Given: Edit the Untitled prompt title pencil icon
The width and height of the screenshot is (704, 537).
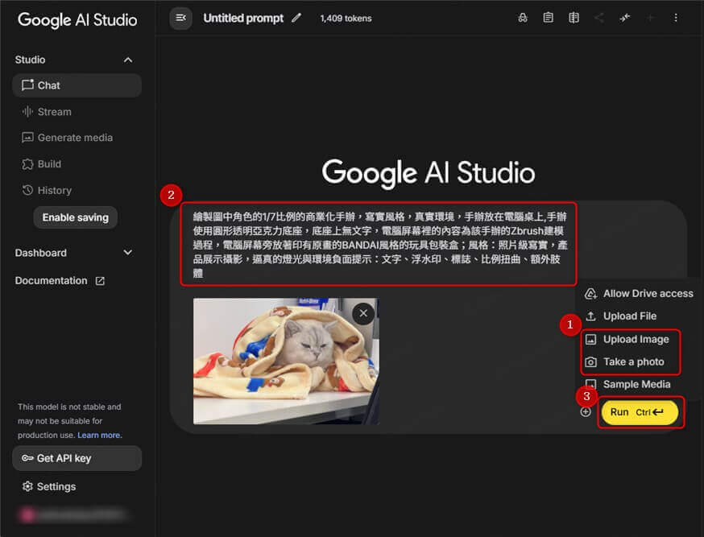Looking at the screenshot, I should [x=296, y=18].
